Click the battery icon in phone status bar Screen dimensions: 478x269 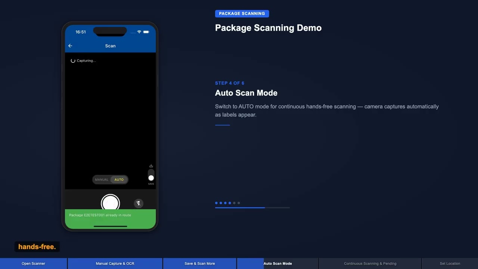coord(146,32)
